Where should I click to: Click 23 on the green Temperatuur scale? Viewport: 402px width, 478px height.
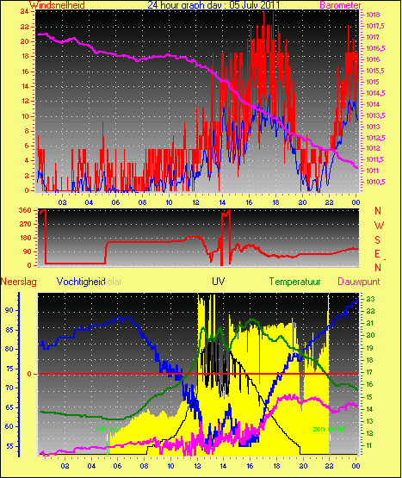[x=370, y=299]
